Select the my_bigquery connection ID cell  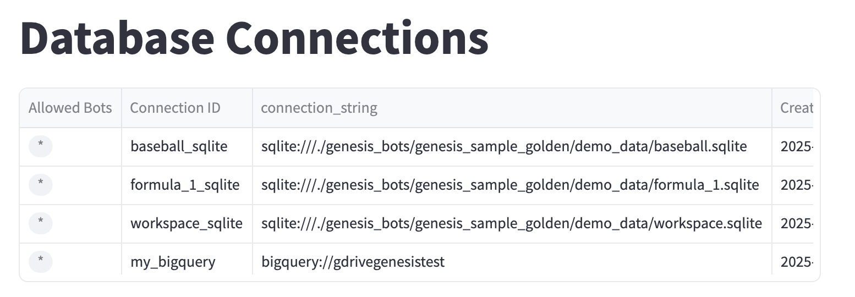pos(173,262)
